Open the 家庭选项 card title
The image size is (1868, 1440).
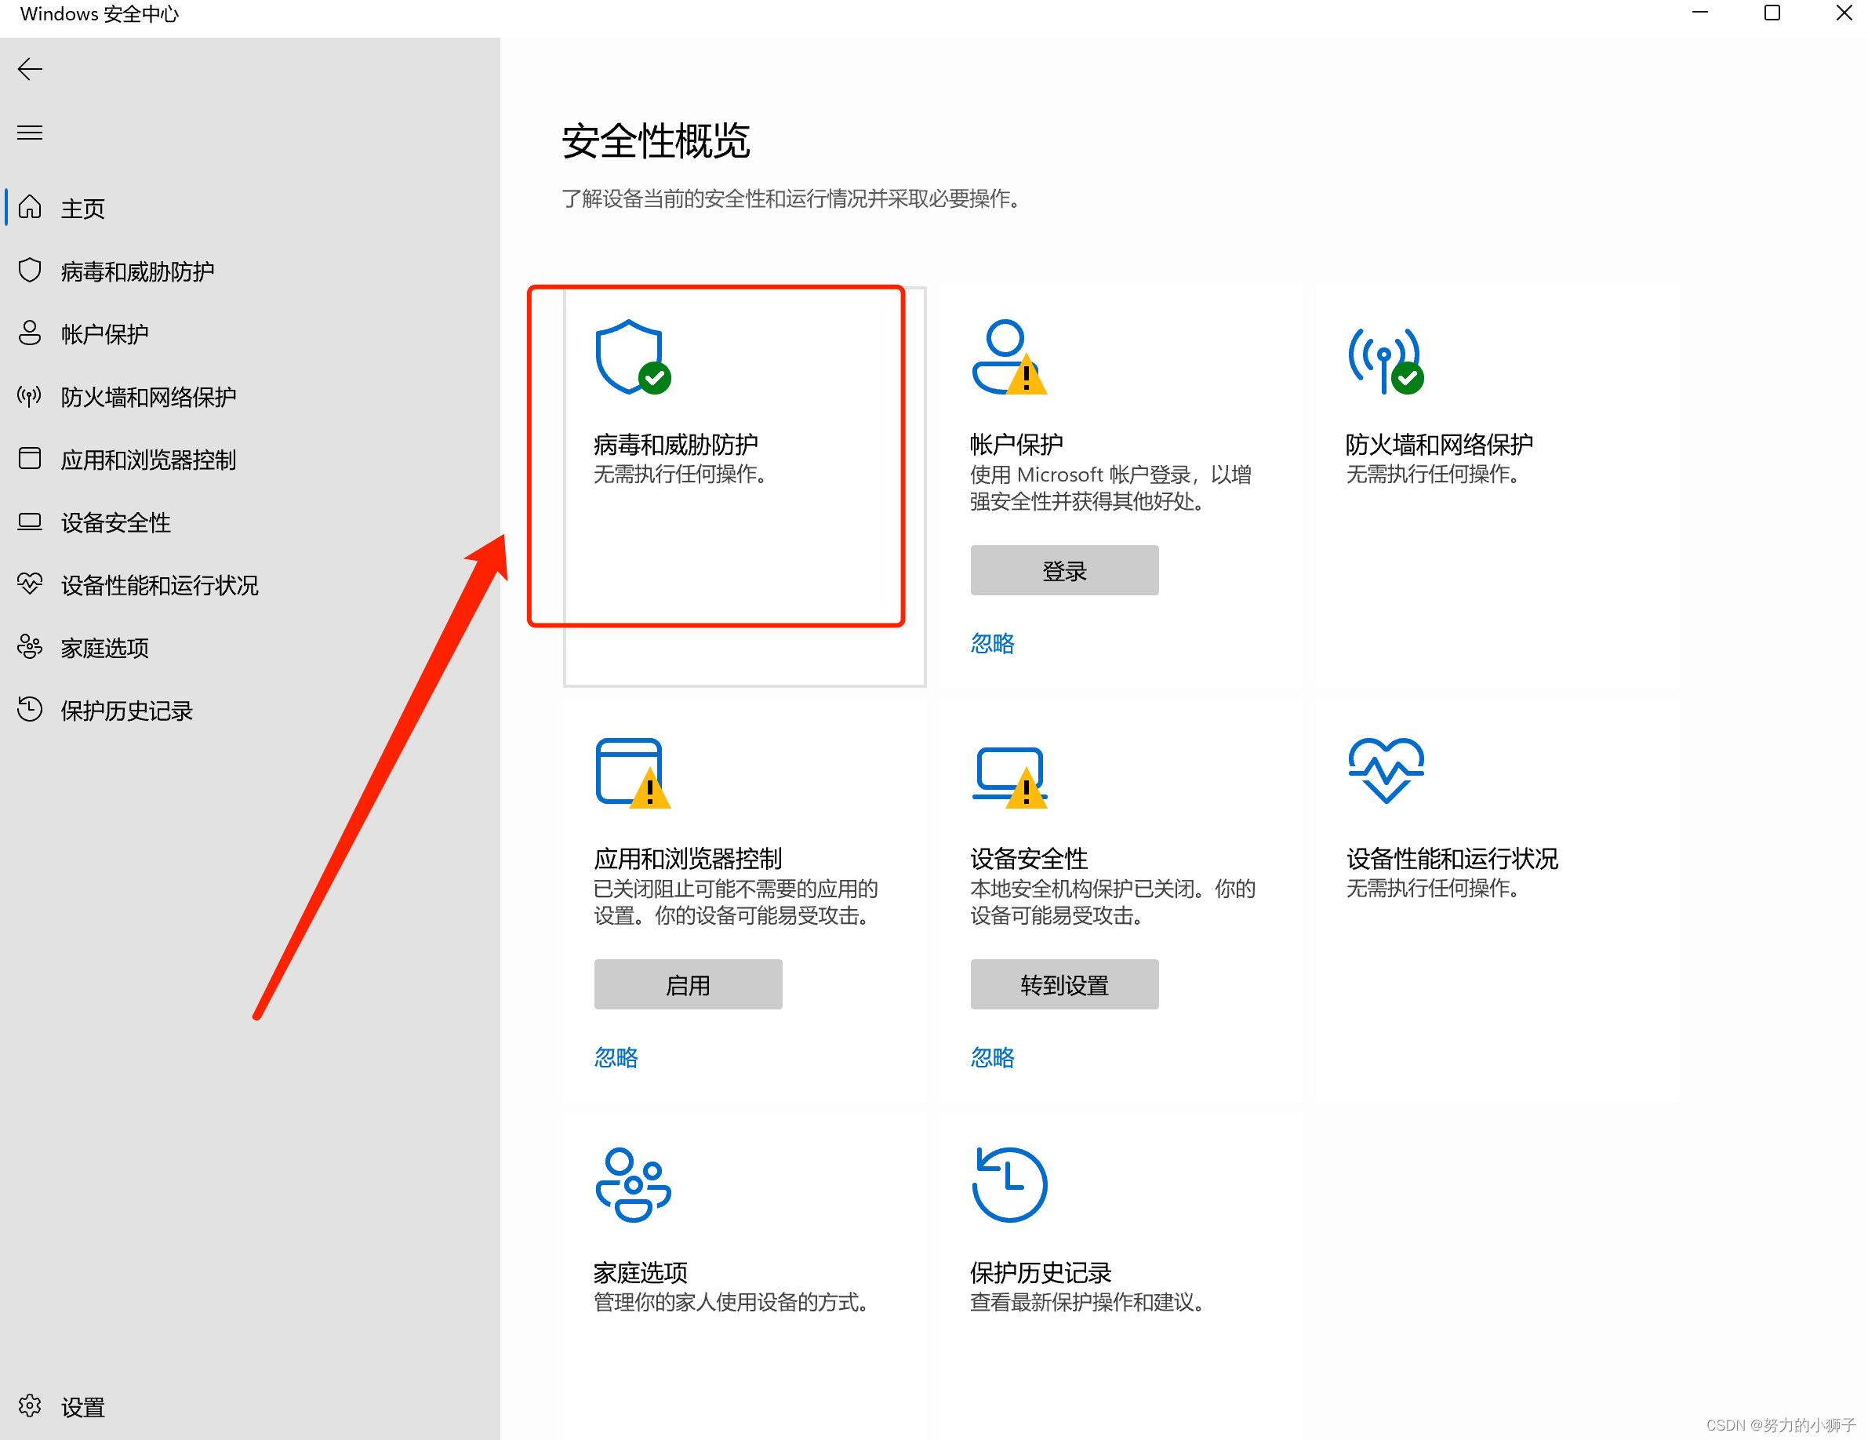pos(641,1272)
